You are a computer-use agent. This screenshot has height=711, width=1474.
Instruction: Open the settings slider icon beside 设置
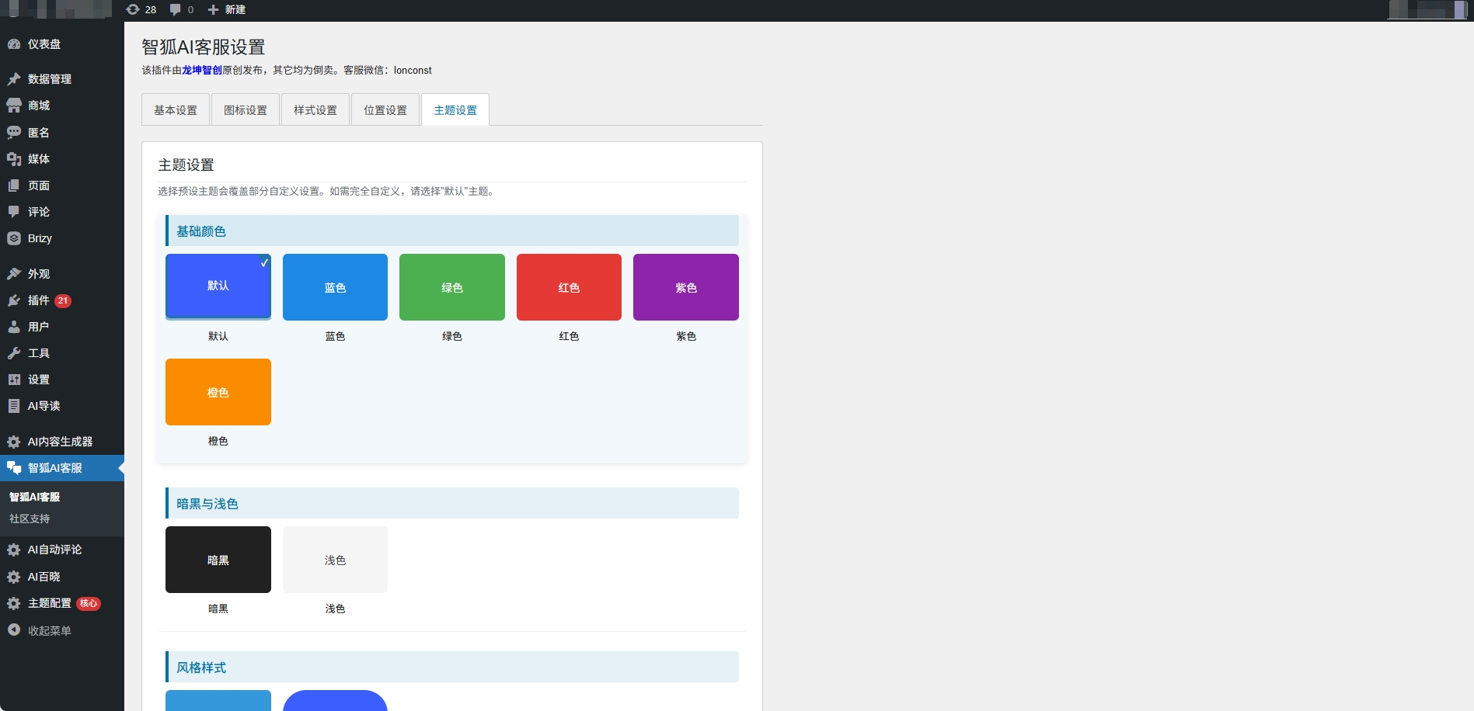[14, 380]
